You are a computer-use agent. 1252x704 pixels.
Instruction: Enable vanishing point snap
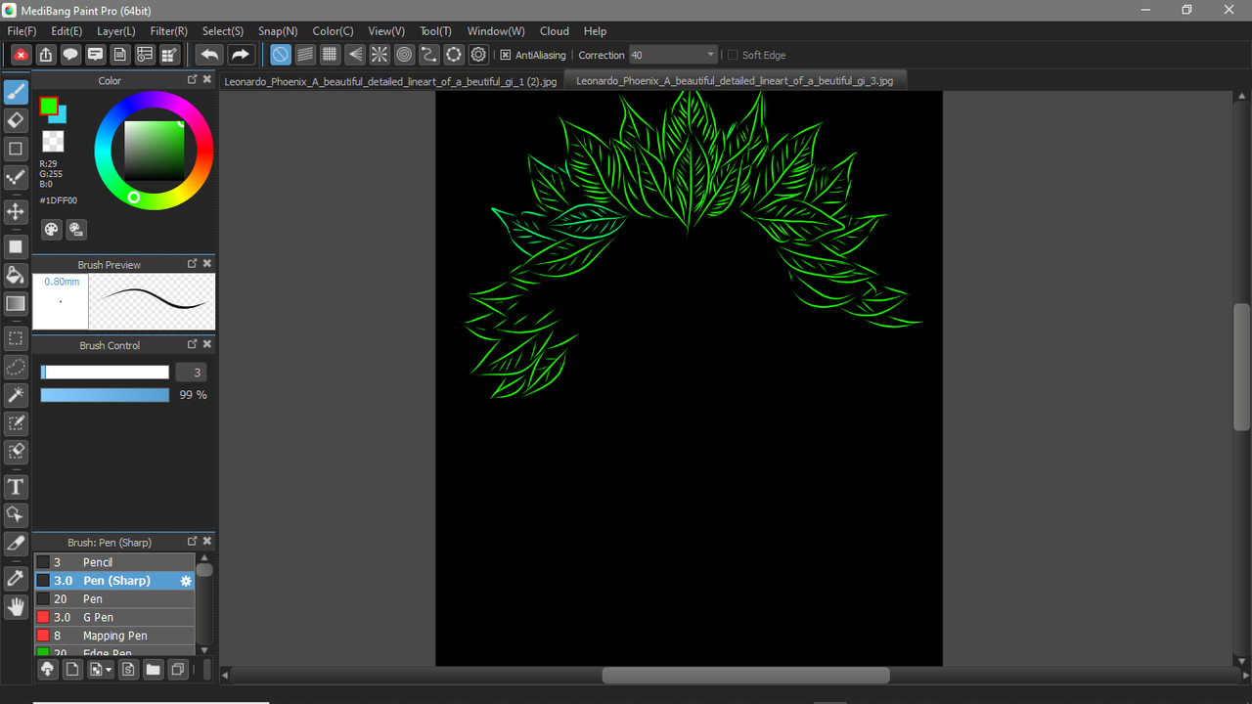[355, 55]
